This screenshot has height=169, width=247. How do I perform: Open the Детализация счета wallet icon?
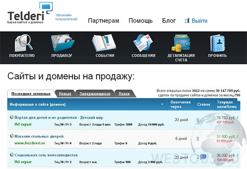point(181,43)
